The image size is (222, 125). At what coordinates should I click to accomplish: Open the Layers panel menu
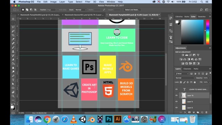tap(210, 69)
